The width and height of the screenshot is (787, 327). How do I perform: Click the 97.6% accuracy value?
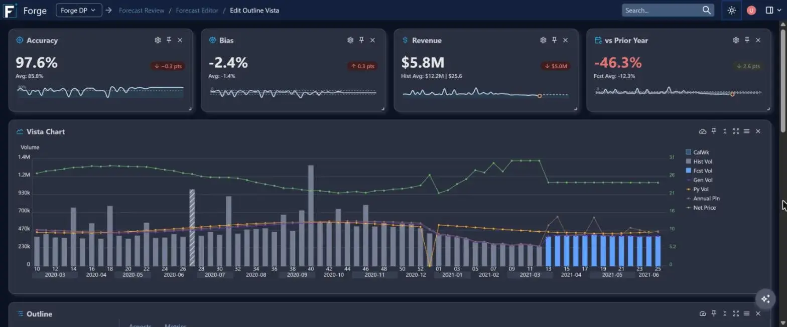(37, 63)
